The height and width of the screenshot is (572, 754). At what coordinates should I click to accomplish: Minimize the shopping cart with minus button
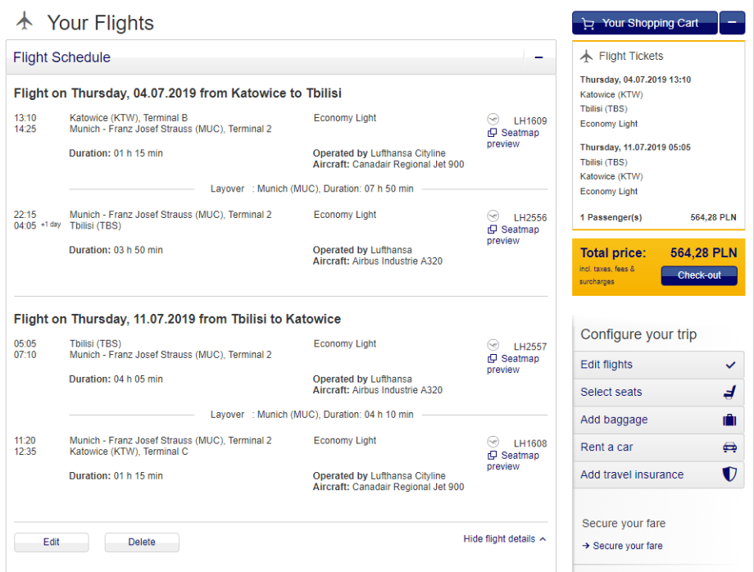732,24
